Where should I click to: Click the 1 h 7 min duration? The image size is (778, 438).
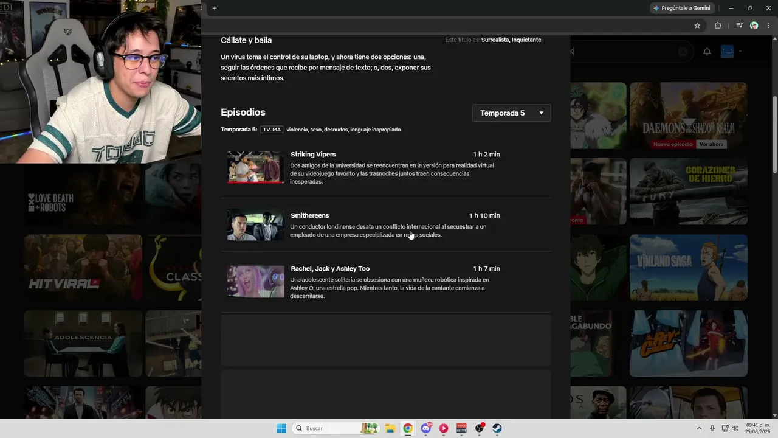487,269
